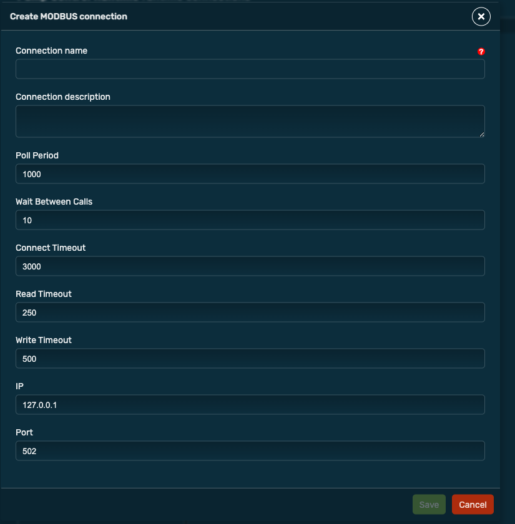This screenshot has width=515, height=524.
Task: Click the Cancel button
Action: (x=473, y=504)
